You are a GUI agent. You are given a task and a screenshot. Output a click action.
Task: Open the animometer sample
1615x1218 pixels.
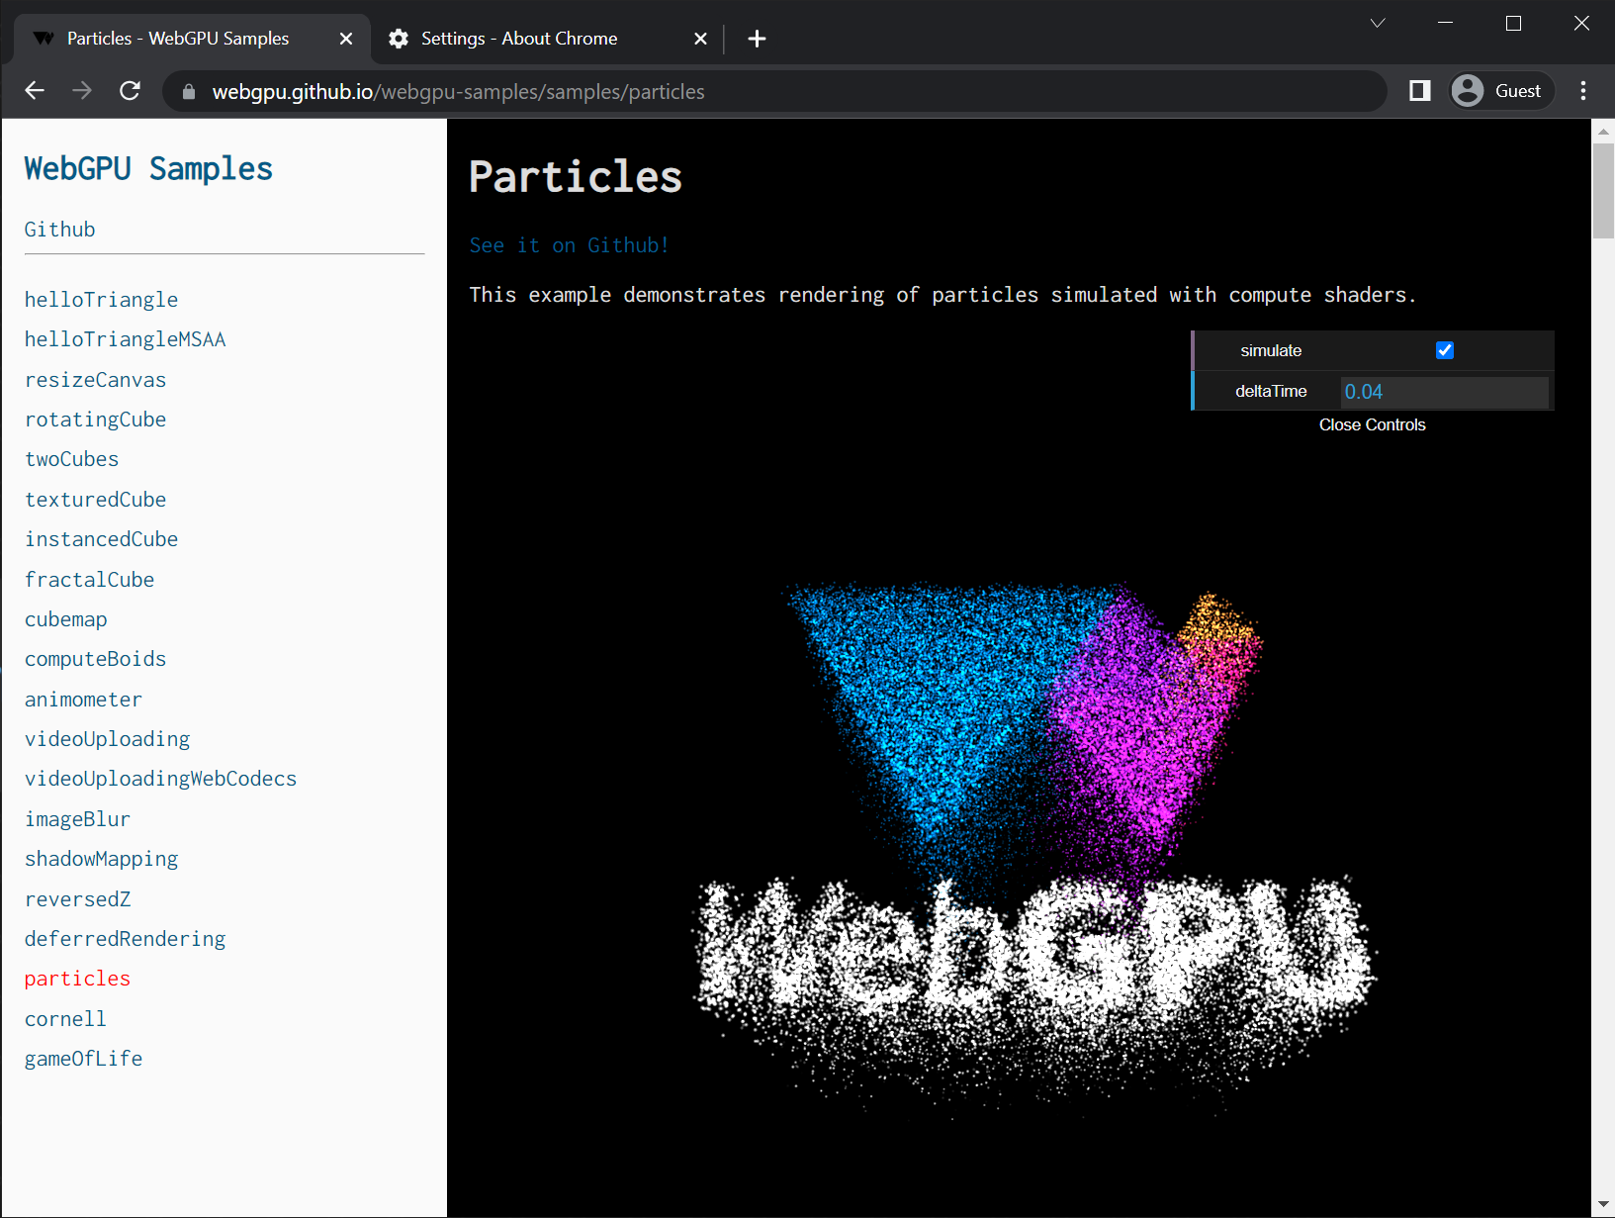tap(84, 700)
